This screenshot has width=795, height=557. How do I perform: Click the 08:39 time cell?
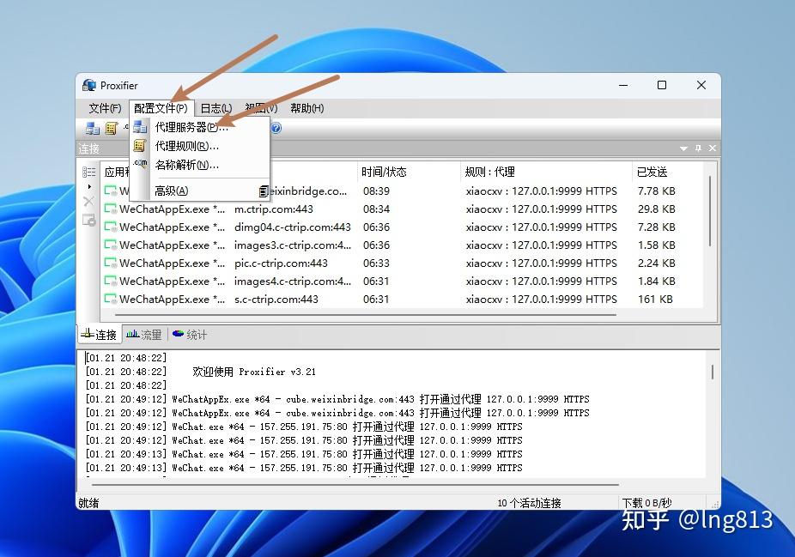[376, 191]
